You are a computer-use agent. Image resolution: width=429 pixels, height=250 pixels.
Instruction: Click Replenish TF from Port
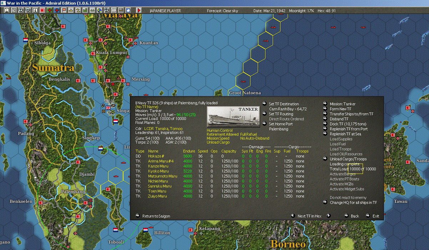pyautogui.click(x=349, y=129)
